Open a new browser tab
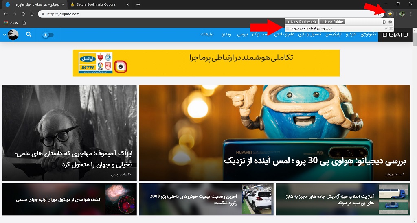417x223 pixels. click(138, 4)
